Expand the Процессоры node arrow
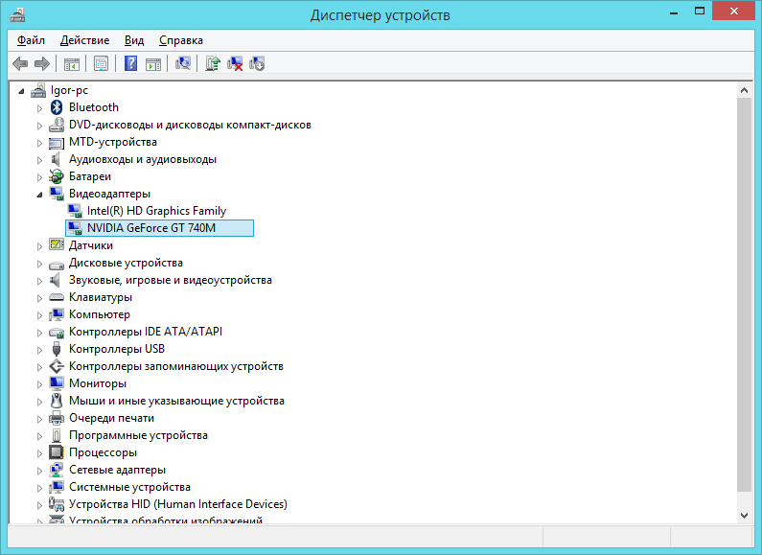Image resolution: width=762 pixels, height=555 pixels. tap(40, 453)
